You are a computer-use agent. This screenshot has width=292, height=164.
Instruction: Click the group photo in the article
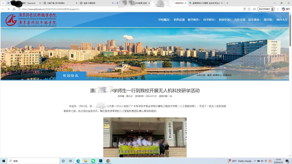coord(145,137)
